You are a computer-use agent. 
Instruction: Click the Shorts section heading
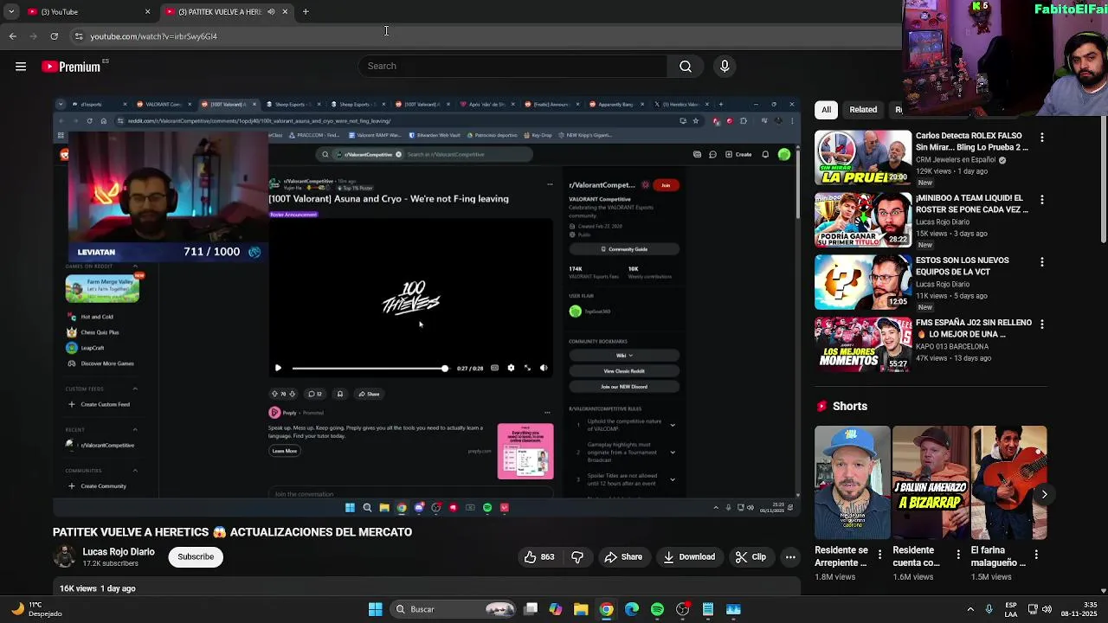point(849,406)
